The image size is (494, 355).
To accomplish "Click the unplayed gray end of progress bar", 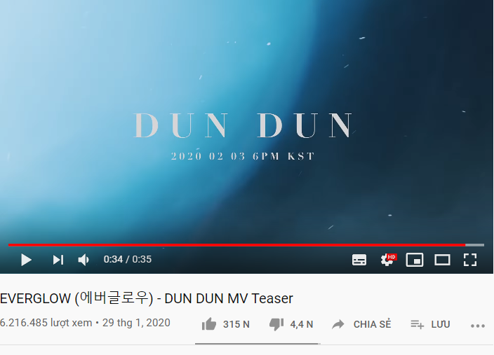I will (475, 244).
